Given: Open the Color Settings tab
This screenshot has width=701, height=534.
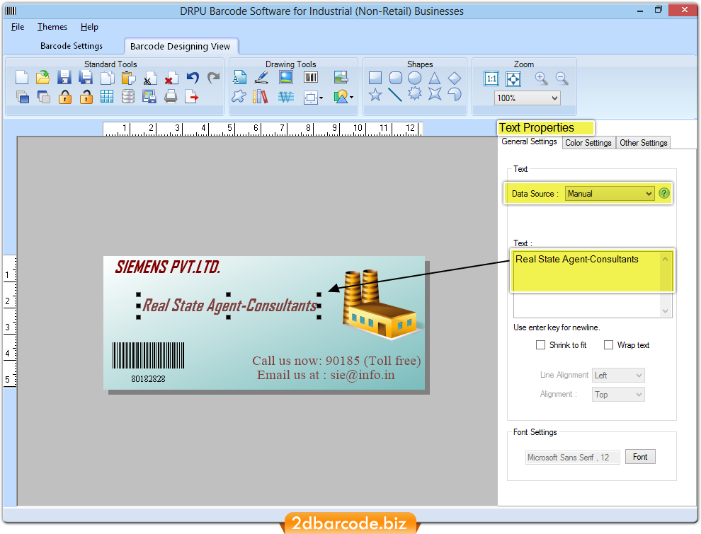Looking at the screenshot, I should tap(588, 142).
